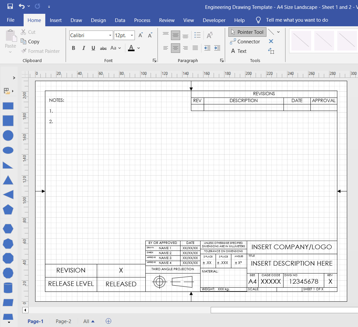Add a new page with the plus button
The height and width of the screenshot is (327, 358).
coord(108,321)
